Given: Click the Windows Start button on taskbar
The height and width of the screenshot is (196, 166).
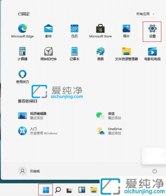Looking at the screenshot, I should [46, 190].
